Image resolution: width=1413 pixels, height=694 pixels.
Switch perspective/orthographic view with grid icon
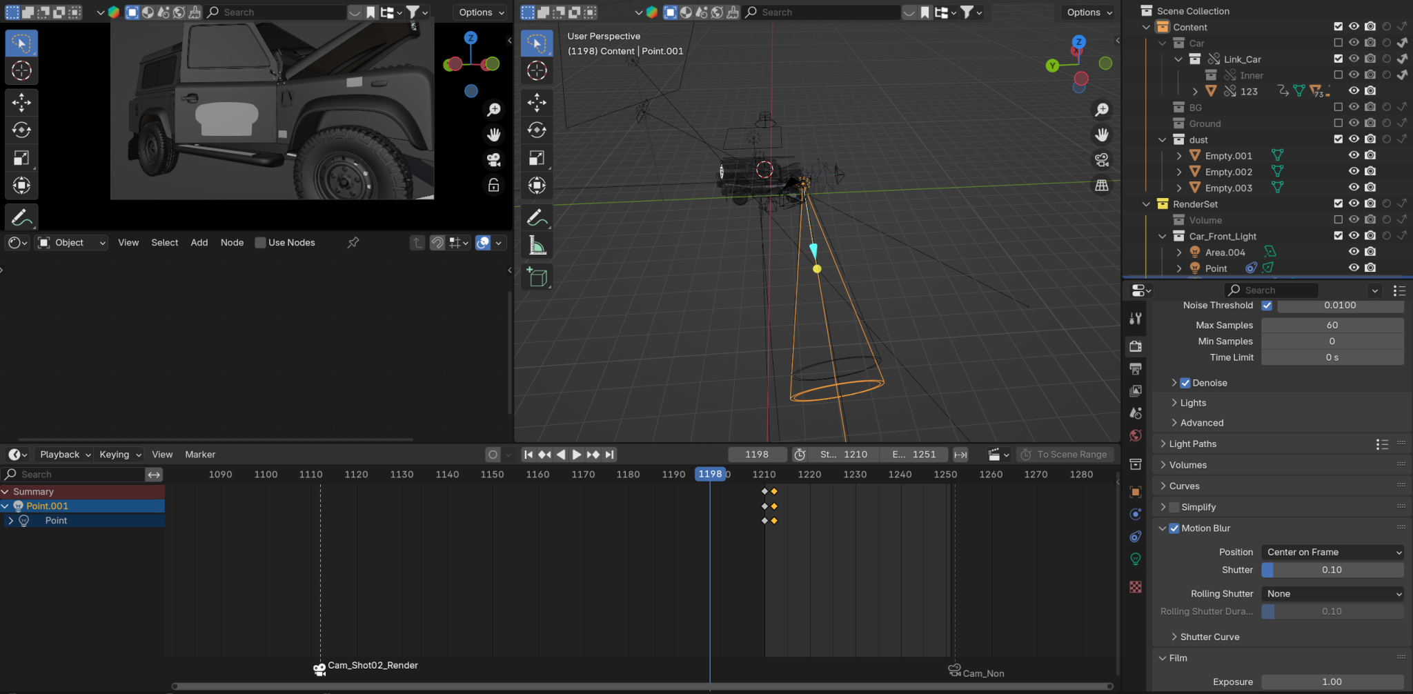(x=1102, y=185)
